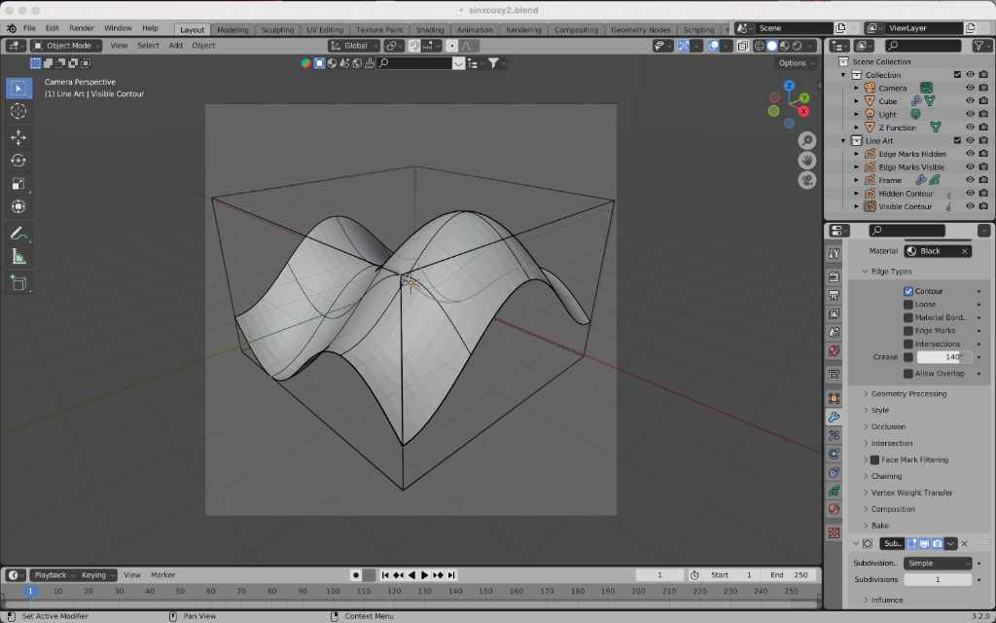Viewport: 996px width, 623px height.
Task: Open the Object Mode dropdown
Action: click(x=66, y=46)
